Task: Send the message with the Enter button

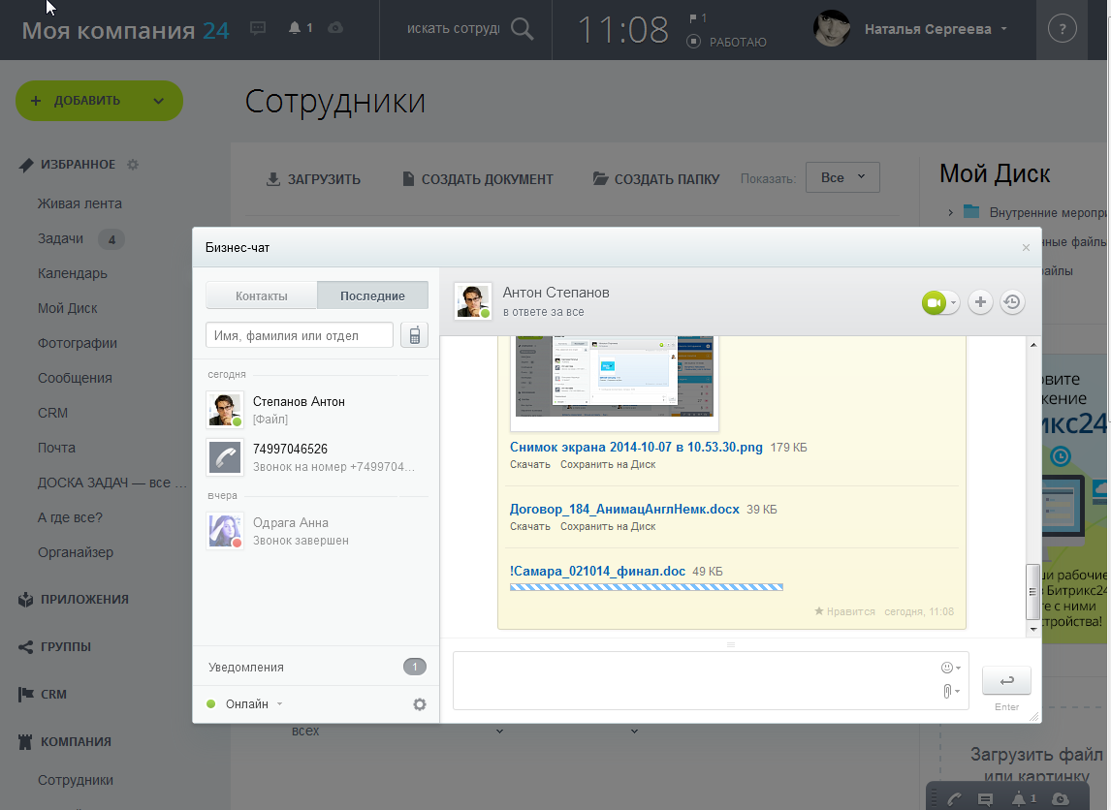Action: coord(1006,680)
